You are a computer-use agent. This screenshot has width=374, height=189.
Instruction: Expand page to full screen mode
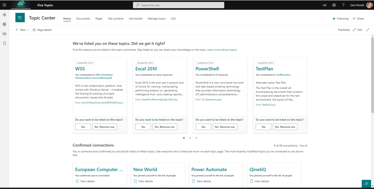367,30
